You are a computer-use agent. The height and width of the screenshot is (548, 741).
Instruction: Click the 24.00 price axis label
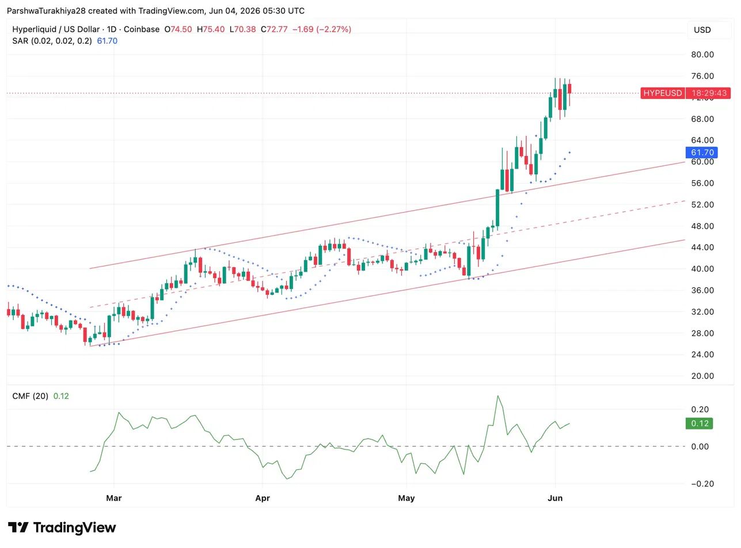(x=702, y=354)
